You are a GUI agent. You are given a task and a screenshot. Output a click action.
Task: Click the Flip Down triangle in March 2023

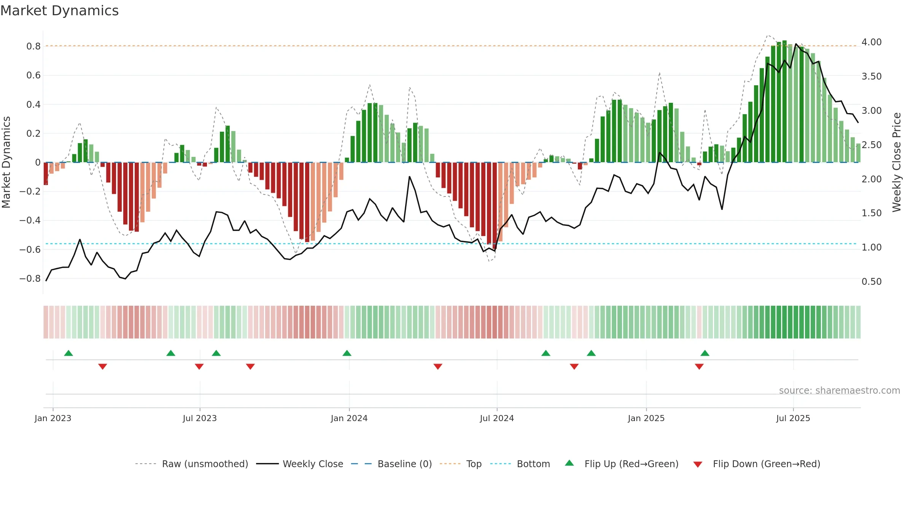pyautogui.click(x=103, y=367)
